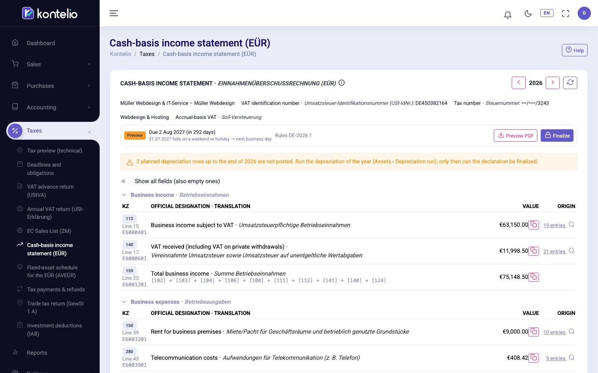Go to next year 2027
Screen dimensions: 598x373
click(x=552, y=83)
